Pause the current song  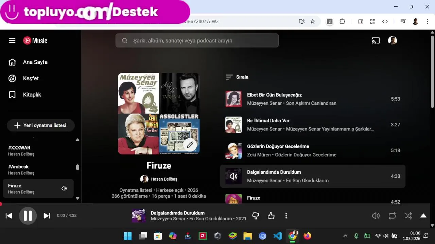[28, 216]
